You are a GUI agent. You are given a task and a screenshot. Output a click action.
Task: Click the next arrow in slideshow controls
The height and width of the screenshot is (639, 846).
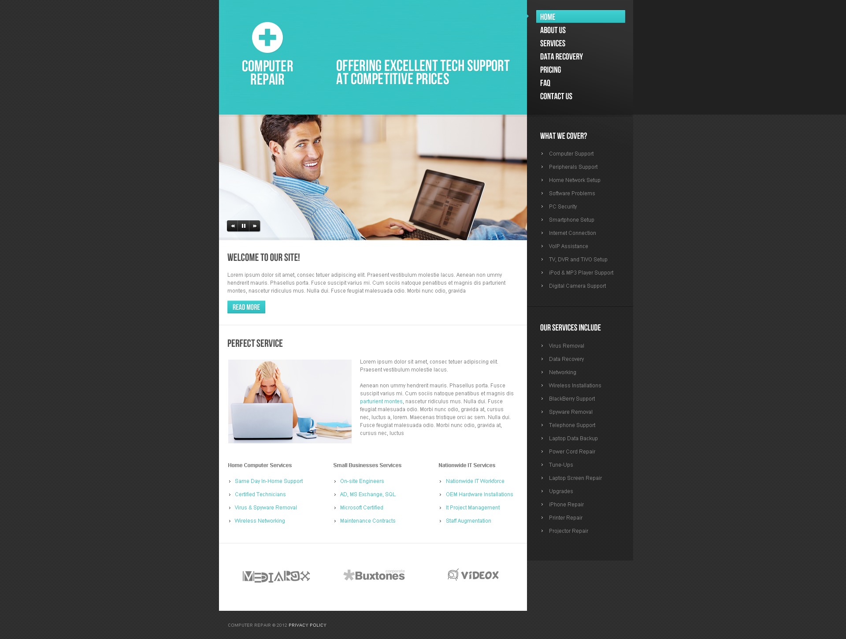pyautogui.click(x=254, y=226)
